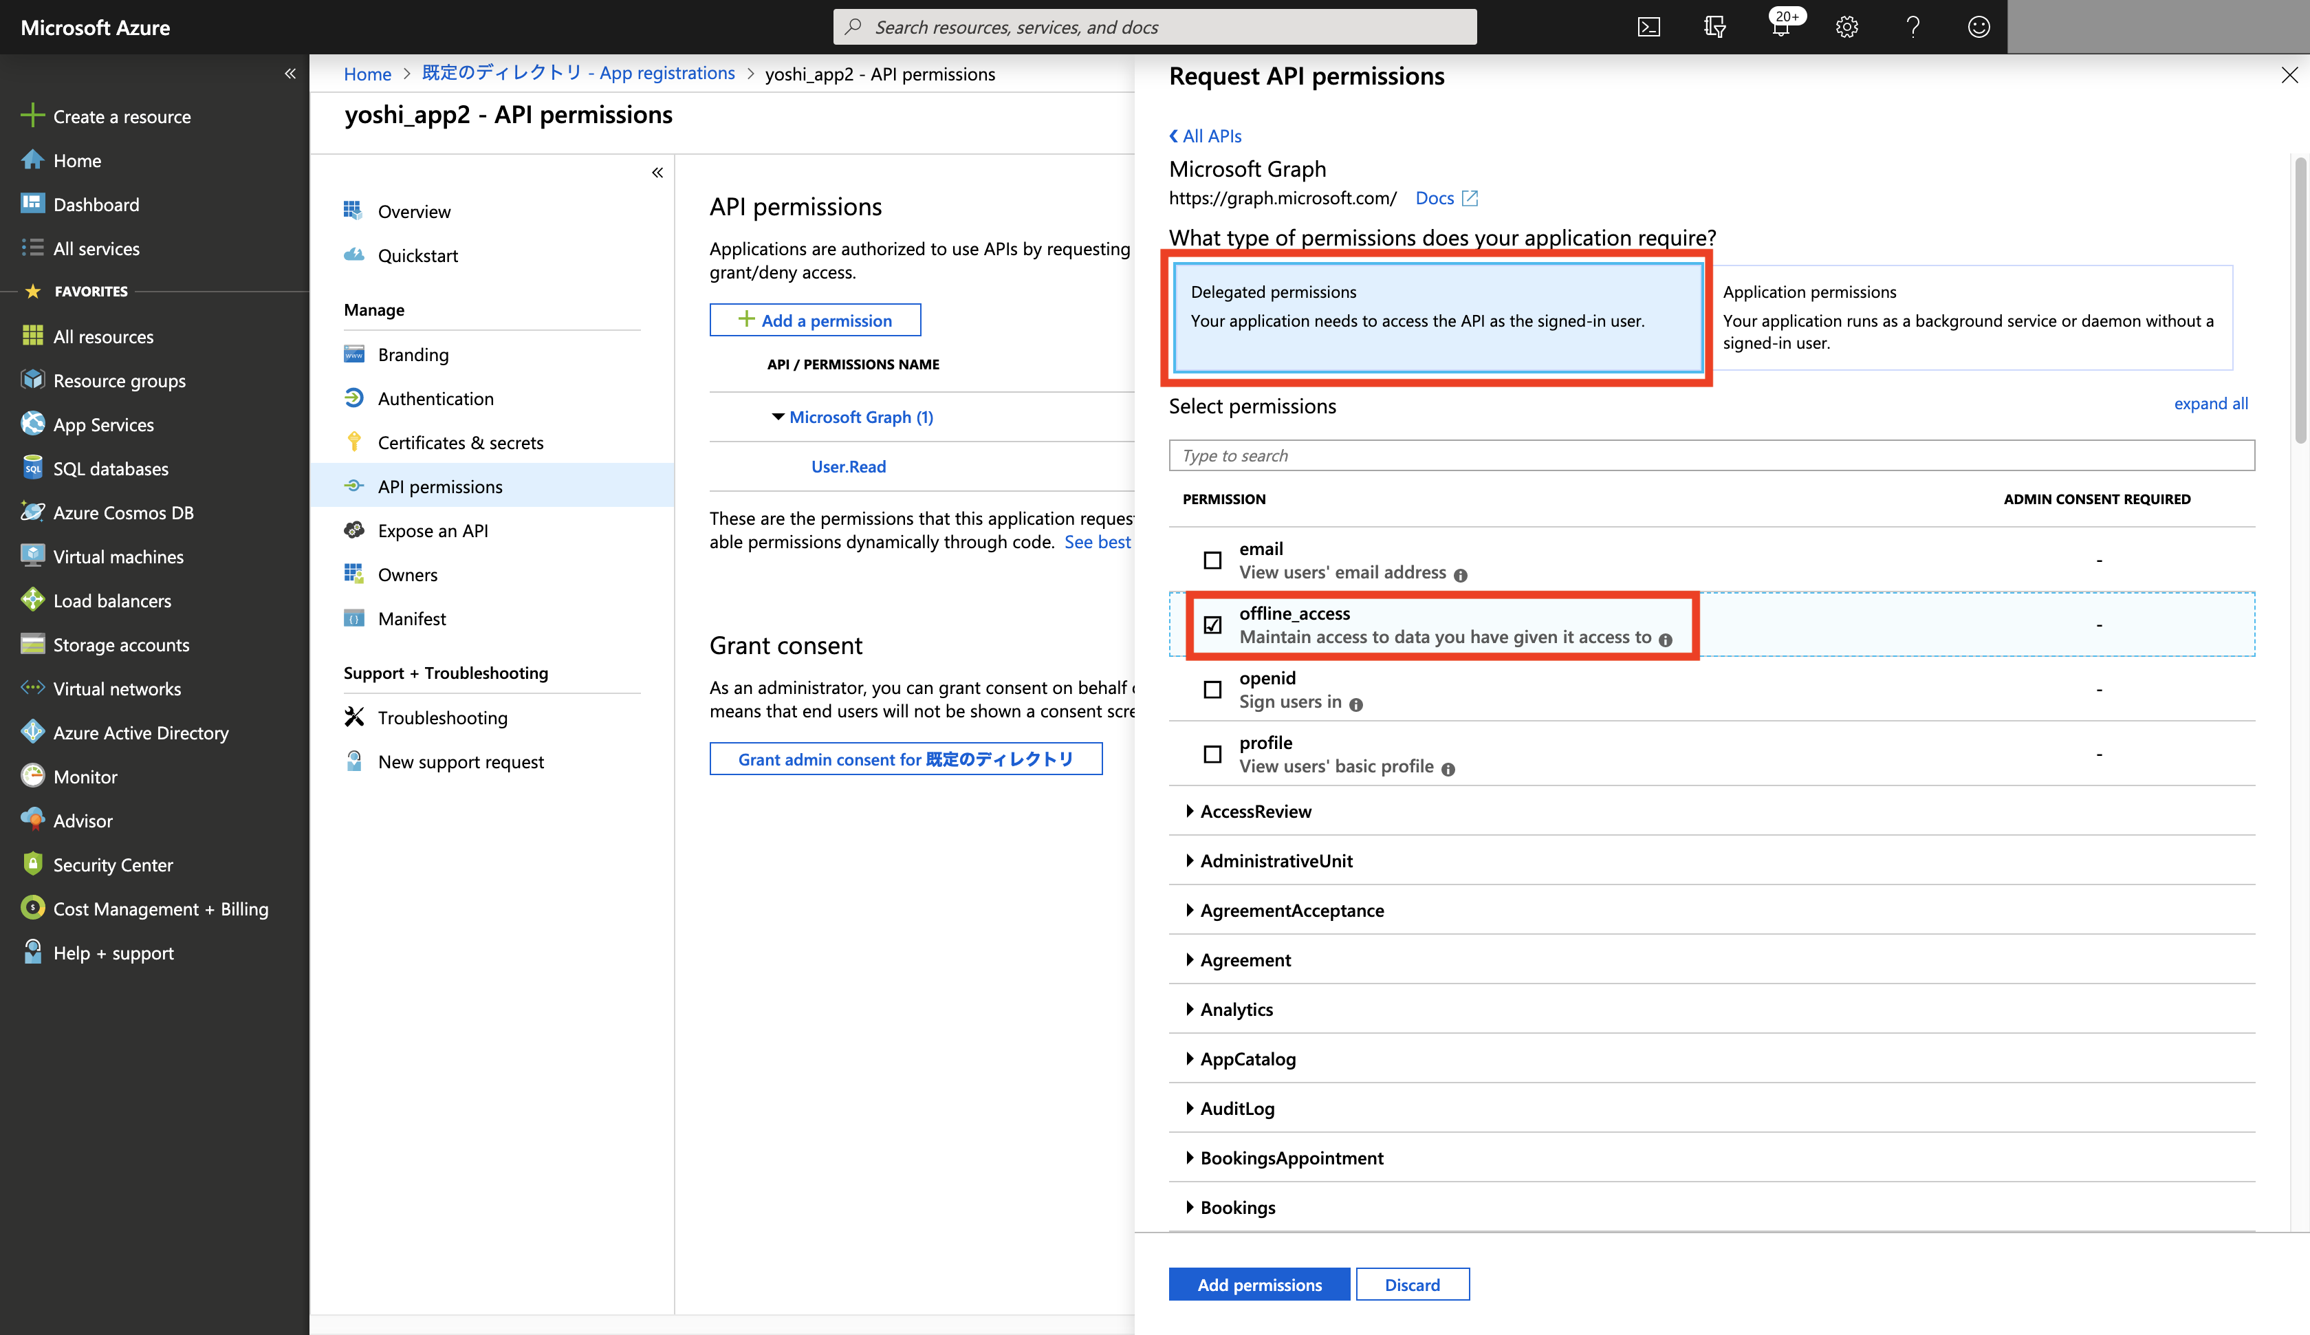
Task: Click the Virtual machines icon
Action: (x=33, y=556)
